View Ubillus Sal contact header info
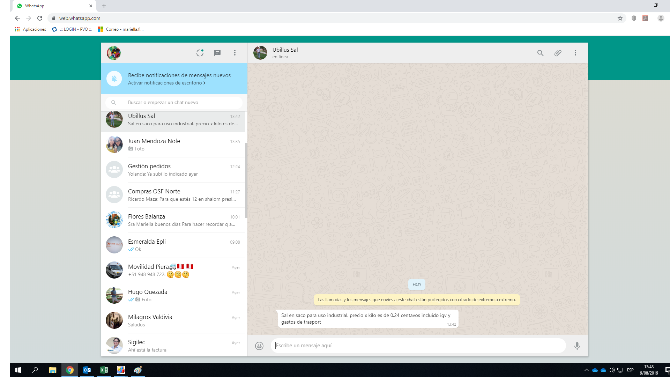The width and height of the screenshot is (670, 377). (x=285, y=53)
